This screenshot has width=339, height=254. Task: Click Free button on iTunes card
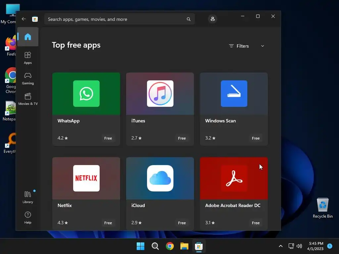tap(182, 138)
